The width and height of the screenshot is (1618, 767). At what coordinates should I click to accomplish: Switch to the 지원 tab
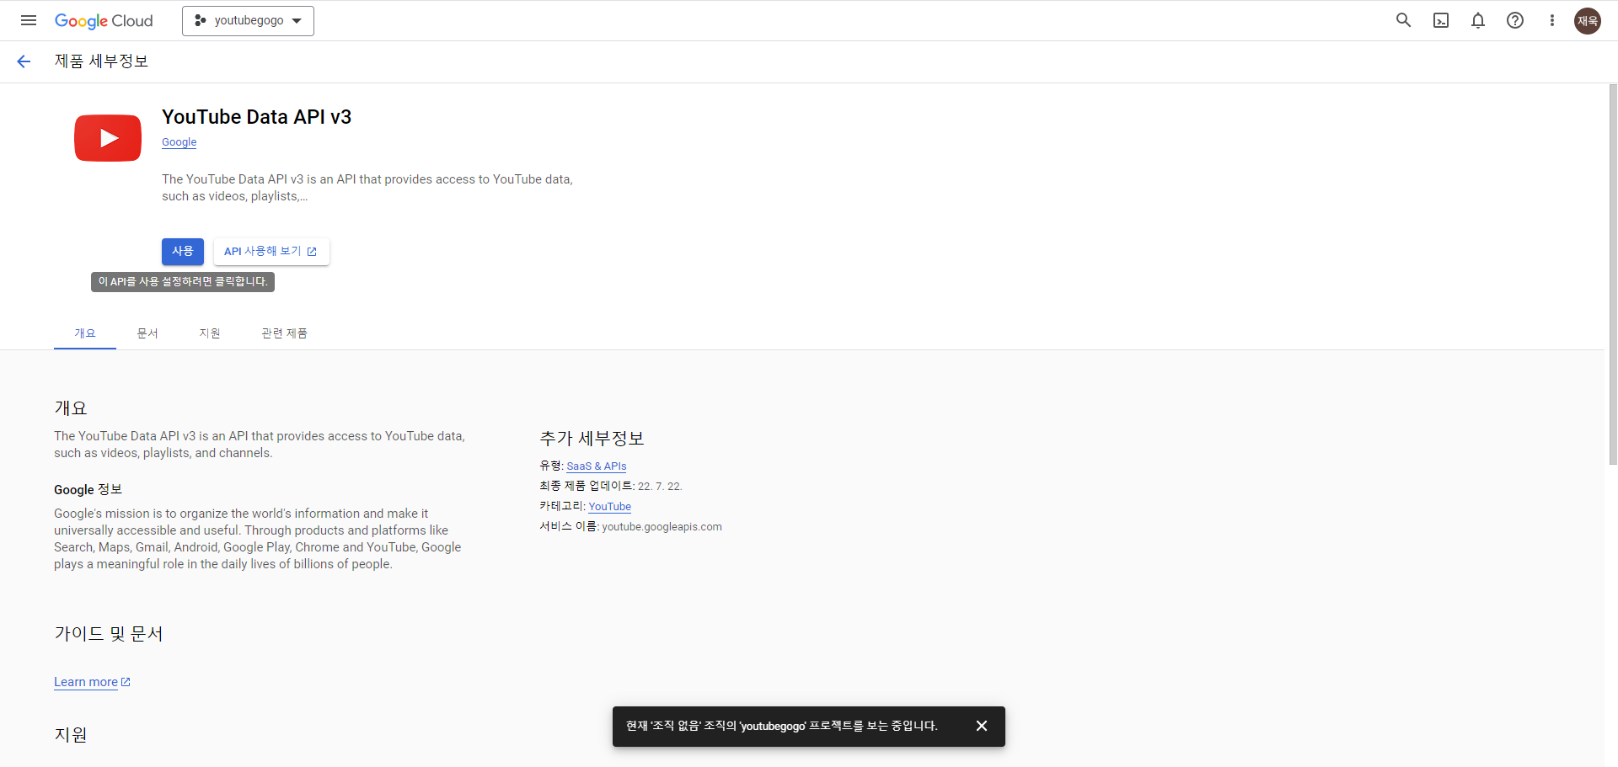tap(210, 333)
